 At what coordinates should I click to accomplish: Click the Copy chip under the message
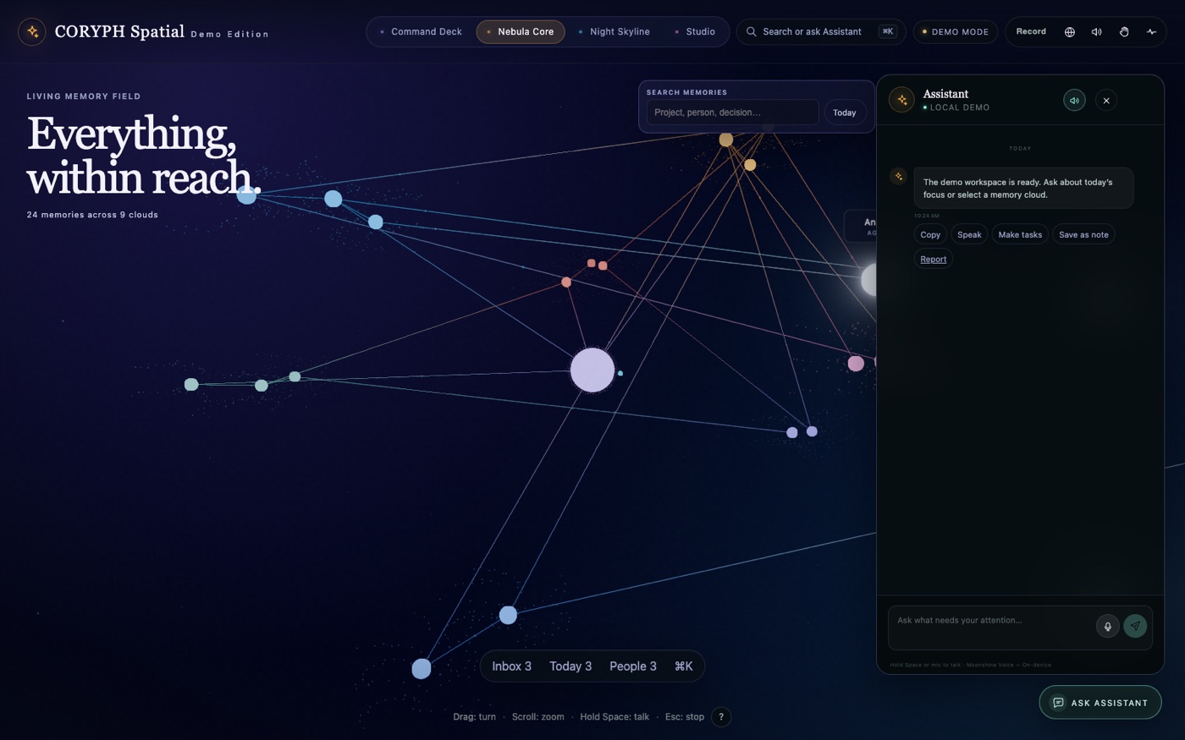point(930,235)
